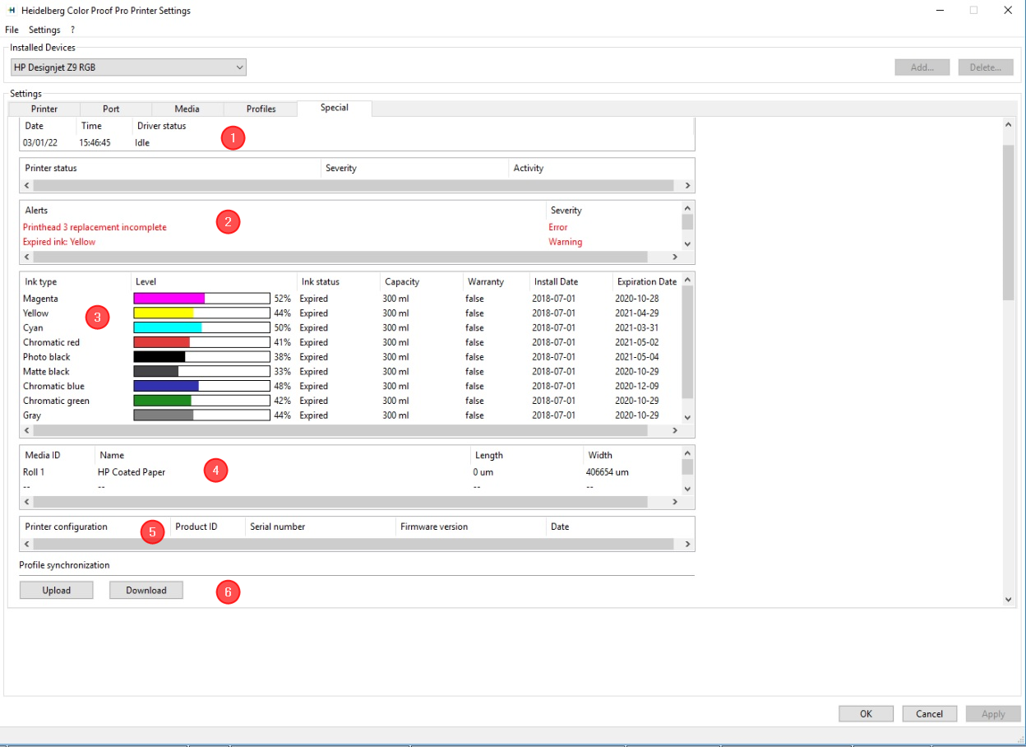Click the time value 15:46:45
Viewport: 1026px width, 747px height.
[x=95, y=142]
